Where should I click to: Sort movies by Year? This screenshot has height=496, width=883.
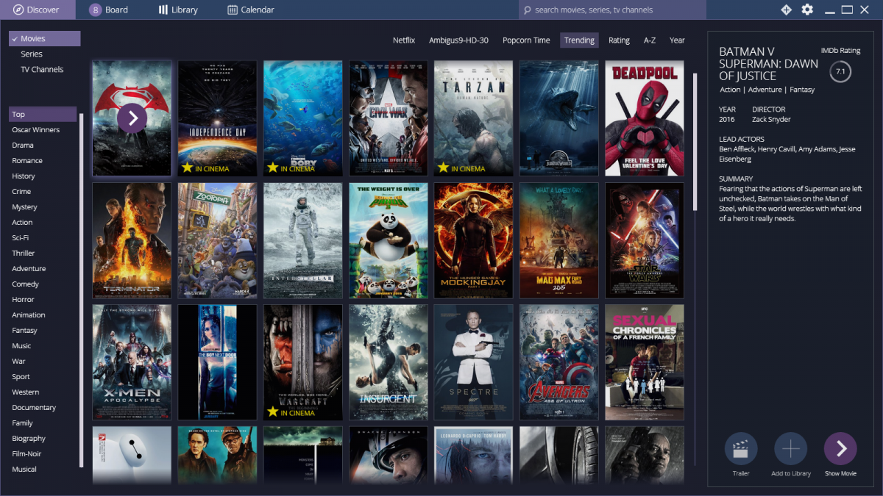[x=677, y=40]
